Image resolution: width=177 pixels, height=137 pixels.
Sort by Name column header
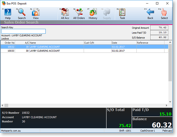point(57,43)
